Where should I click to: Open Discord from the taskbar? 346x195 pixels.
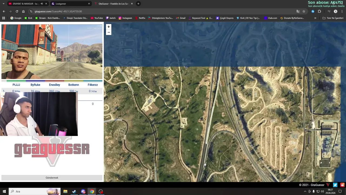83,191
